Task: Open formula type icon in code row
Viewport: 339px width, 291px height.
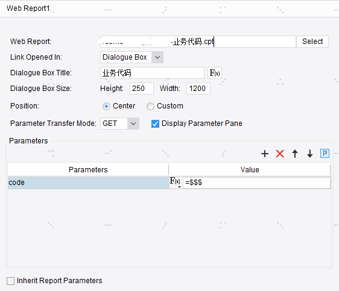Action: coord(175,183)
